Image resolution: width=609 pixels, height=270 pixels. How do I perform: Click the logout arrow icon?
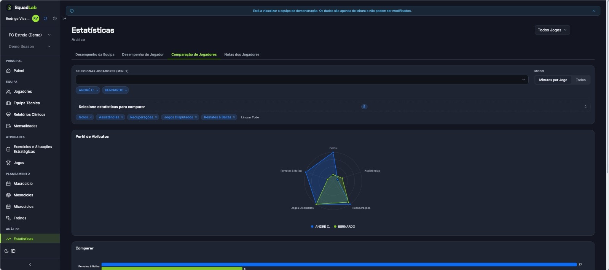[x=64, y=18]
